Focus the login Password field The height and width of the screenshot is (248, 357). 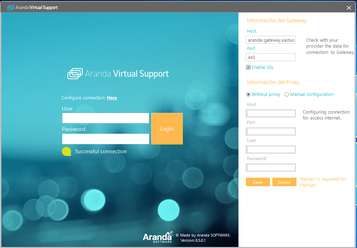[106, 139]
